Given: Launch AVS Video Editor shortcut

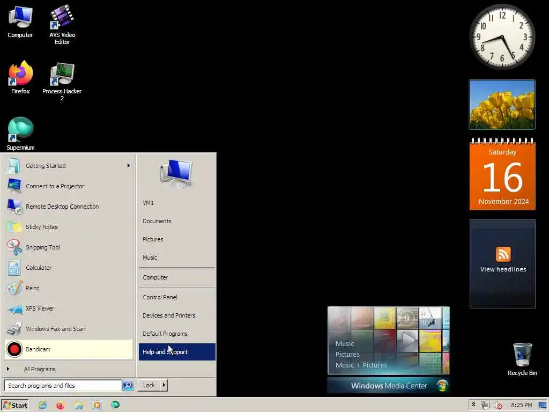Looking at the screenshot, I should click(62, 25).
